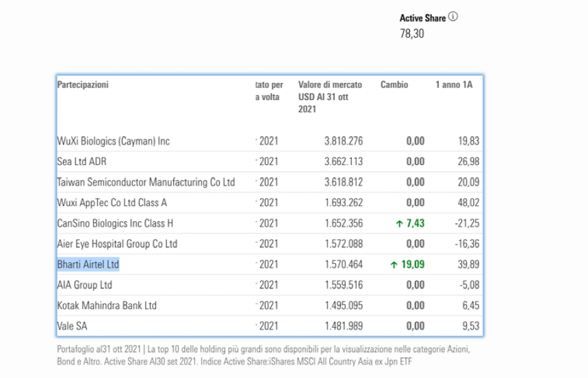Select market value 1.481.989
This screenshot has height=378, width=588.
click(344, 326)
